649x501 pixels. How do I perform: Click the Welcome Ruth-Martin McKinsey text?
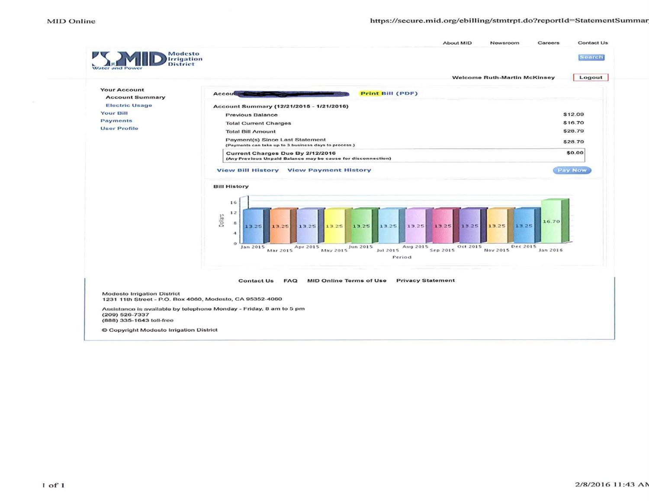pyautogui.click(x=503, y=77)
